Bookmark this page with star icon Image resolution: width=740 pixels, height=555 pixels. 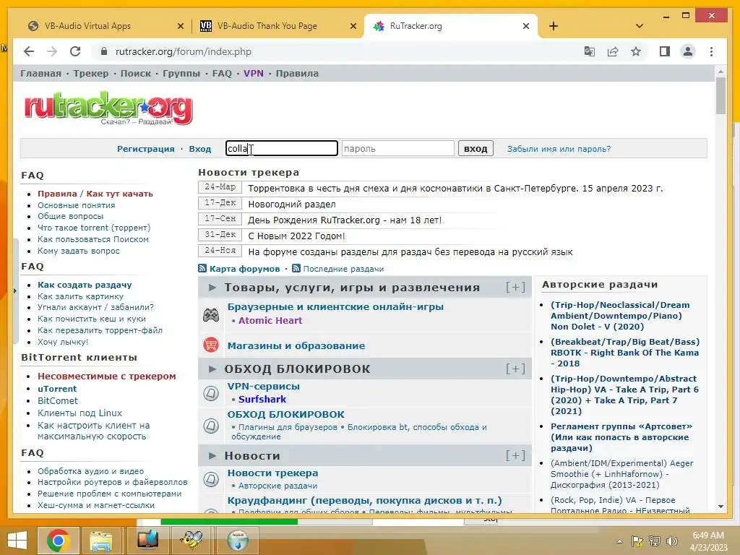coord(636,51)
